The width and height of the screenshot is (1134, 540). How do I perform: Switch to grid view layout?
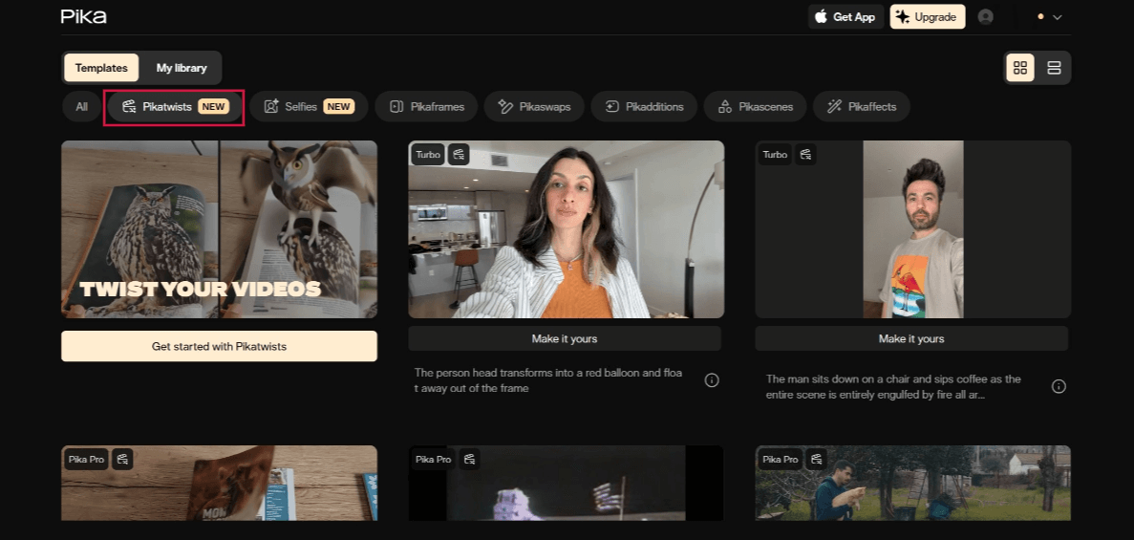coord(1020,68)
